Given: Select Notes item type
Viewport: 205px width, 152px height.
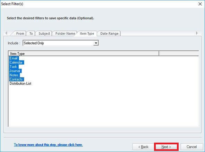Looking at the screenshot, I should (x=14, y=75).
